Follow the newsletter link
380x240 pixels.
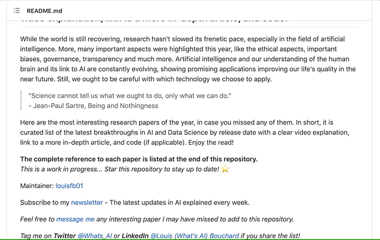click(x=87, y=202)
